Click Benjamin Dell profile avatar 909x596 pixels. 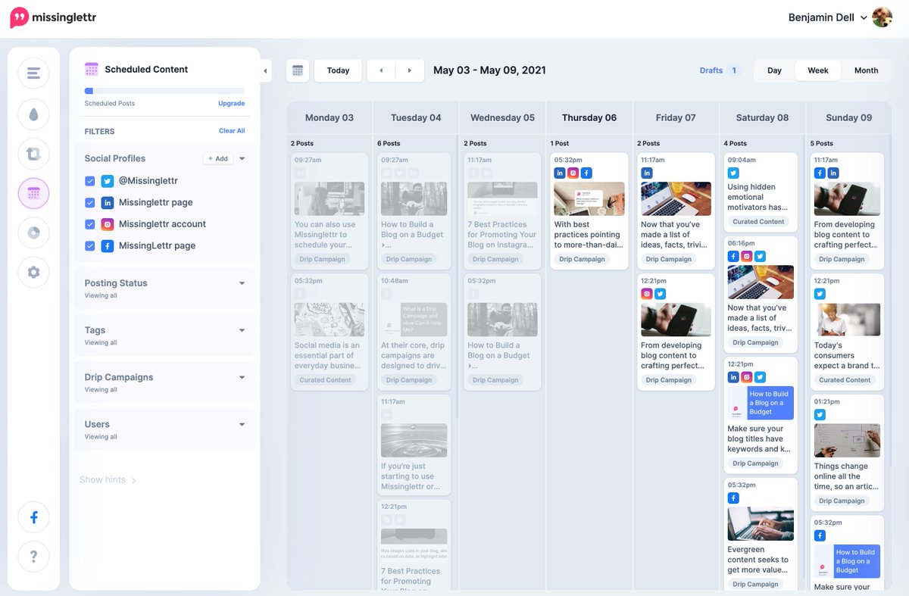pyautogui.click(x=882, y=17)
